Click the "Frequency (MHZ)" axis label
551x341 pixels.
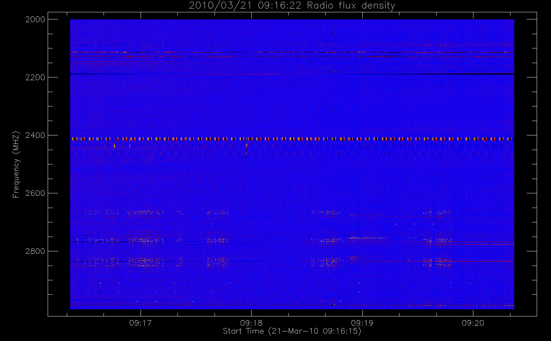tap(16, 164)
